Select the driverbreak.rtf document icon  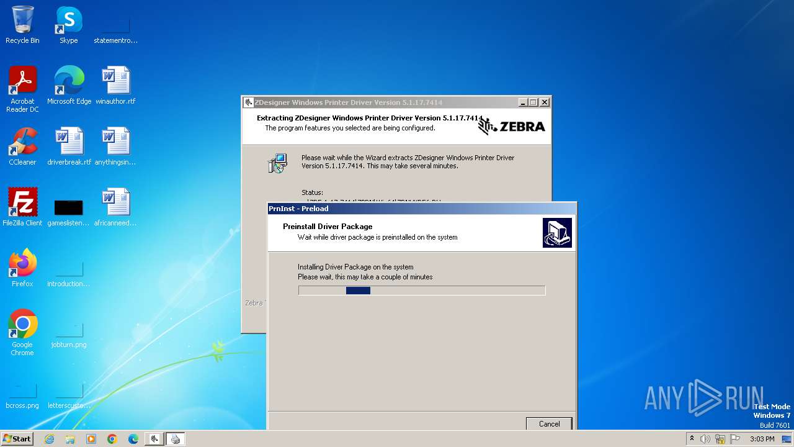(69, 146)
